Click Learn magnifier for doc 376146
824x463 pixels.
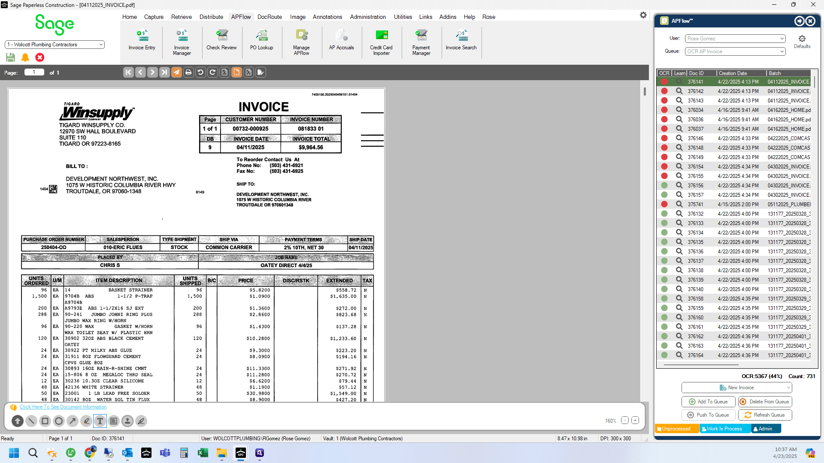pyautogui.click(x=679, y=138)
